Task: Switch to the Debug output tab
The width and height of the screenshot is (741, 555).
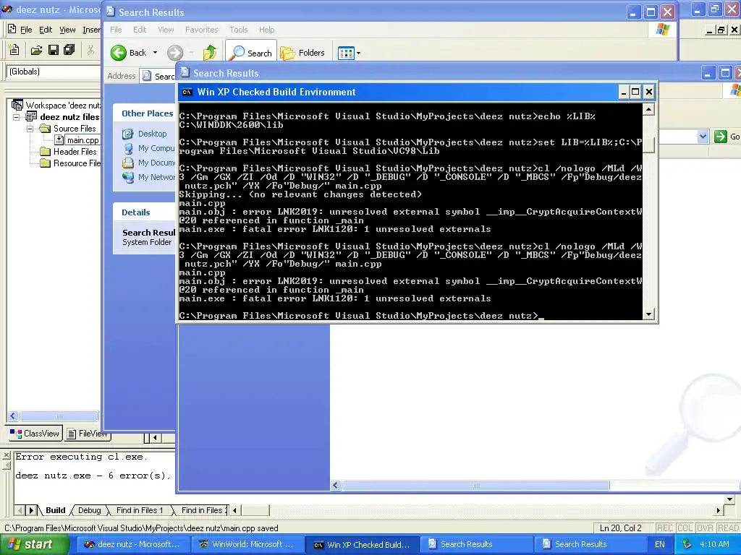Action: [89, 510]
